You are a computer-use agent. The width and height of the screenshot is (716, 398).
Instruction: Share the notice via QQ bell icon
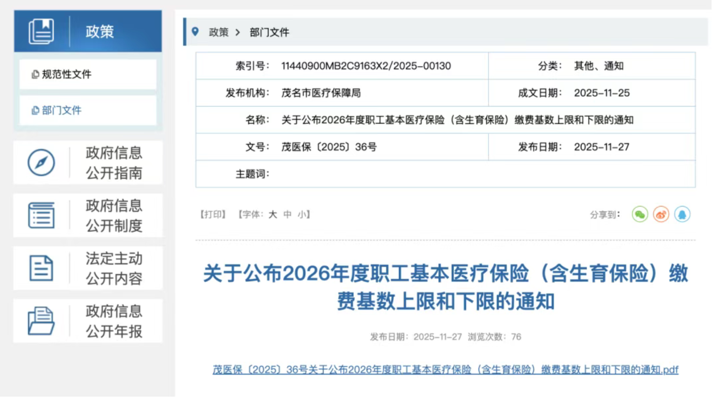click(682, 215)
